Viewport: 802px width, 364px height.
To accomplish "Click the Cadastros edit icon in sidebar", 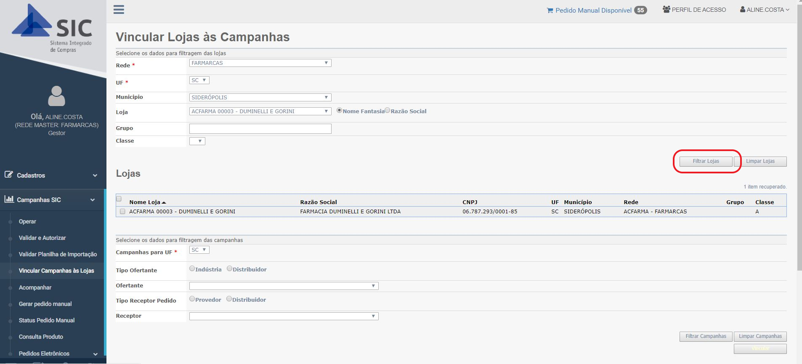I will point(8,175).
